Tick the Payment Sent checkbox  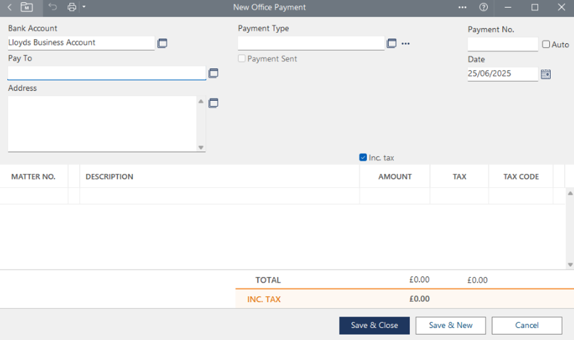tap(242, 59)
